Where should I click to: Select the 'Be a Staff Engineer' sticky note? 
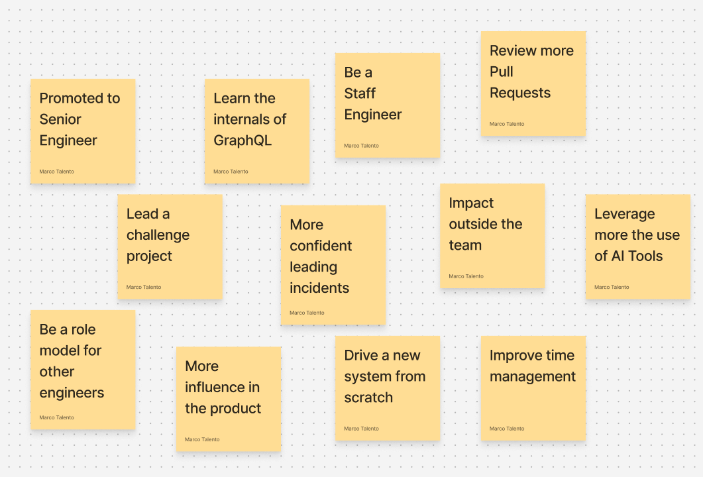387,105
